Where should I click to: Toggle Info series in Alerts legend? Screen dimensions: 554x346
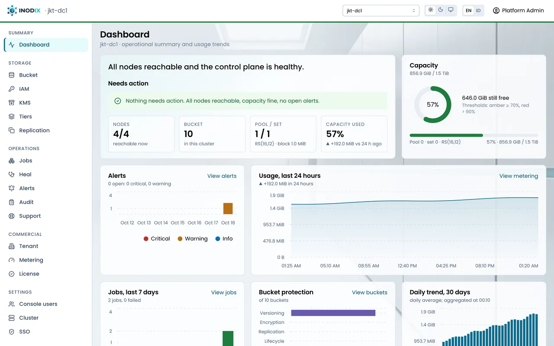[224, 239]
